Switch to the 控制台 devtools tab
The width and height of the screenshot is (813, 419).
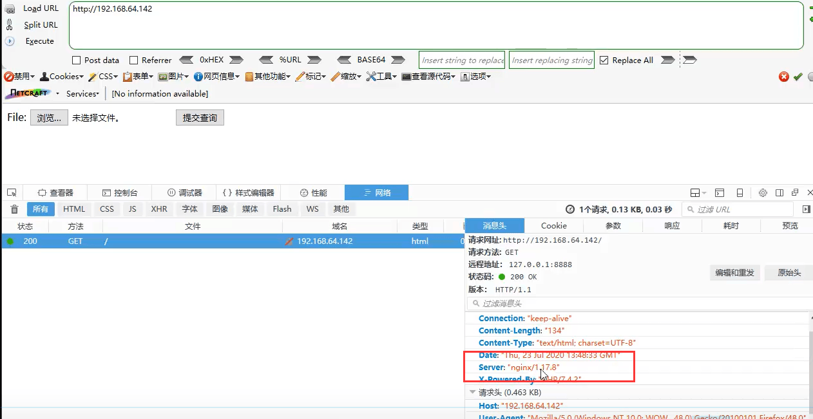coord(120,192)
